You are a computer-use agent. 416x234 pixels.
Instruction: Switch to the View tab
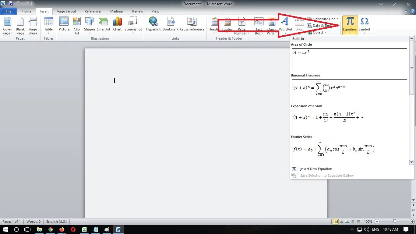coord(155,11)
